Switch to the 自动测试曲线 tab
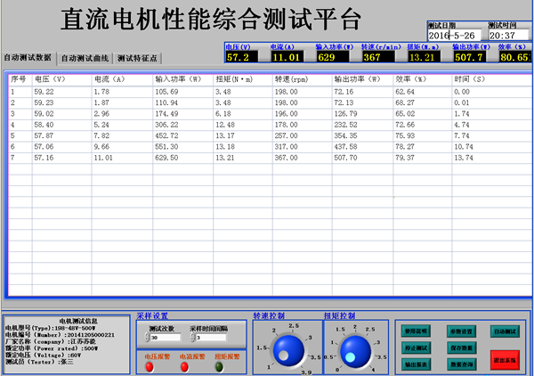 click(85, 58)
